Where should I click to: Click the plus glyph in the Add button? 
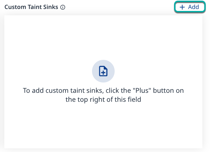pyautogui.click(x=182, y=7)
